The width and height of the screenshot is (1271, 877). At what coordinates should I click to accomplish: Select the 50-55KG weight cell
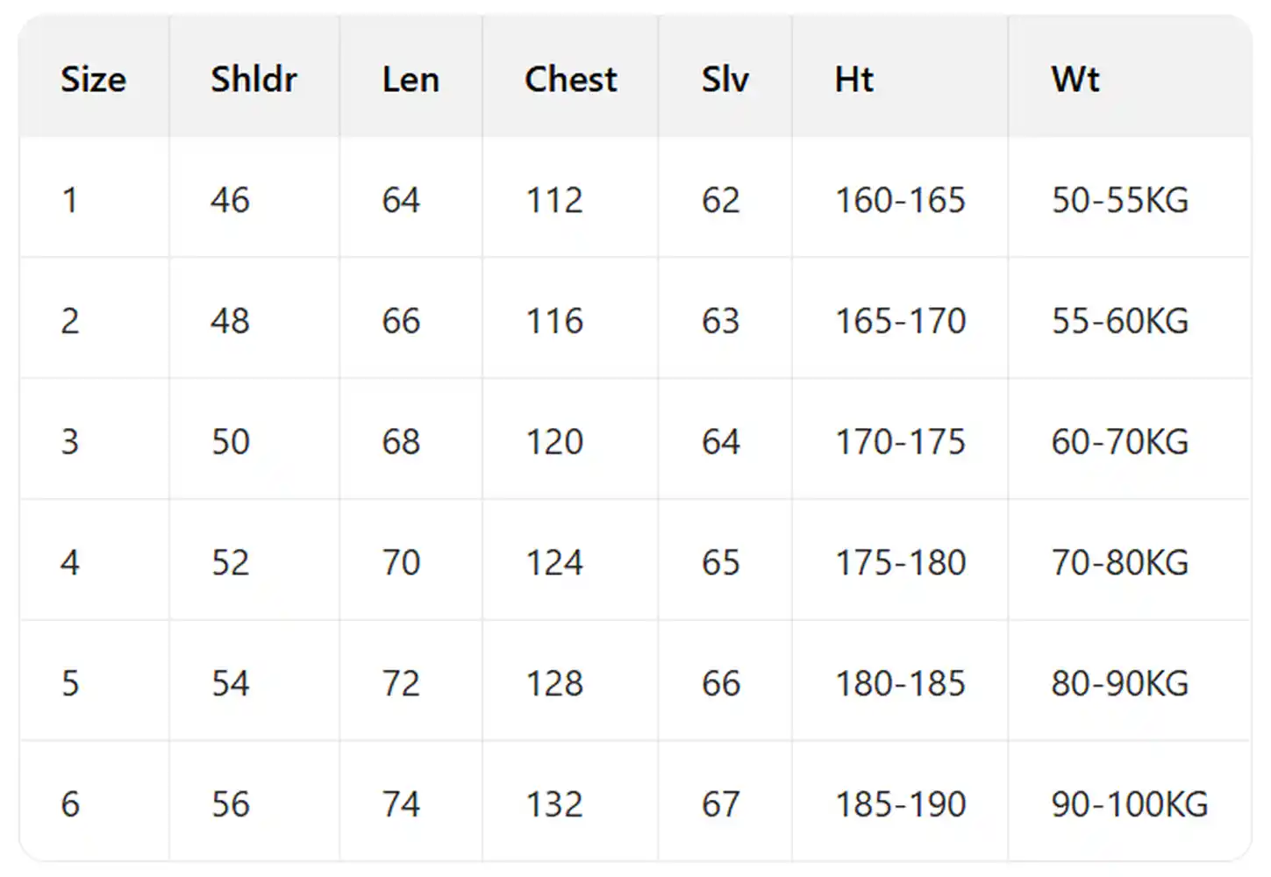(x=1119, y=201)
